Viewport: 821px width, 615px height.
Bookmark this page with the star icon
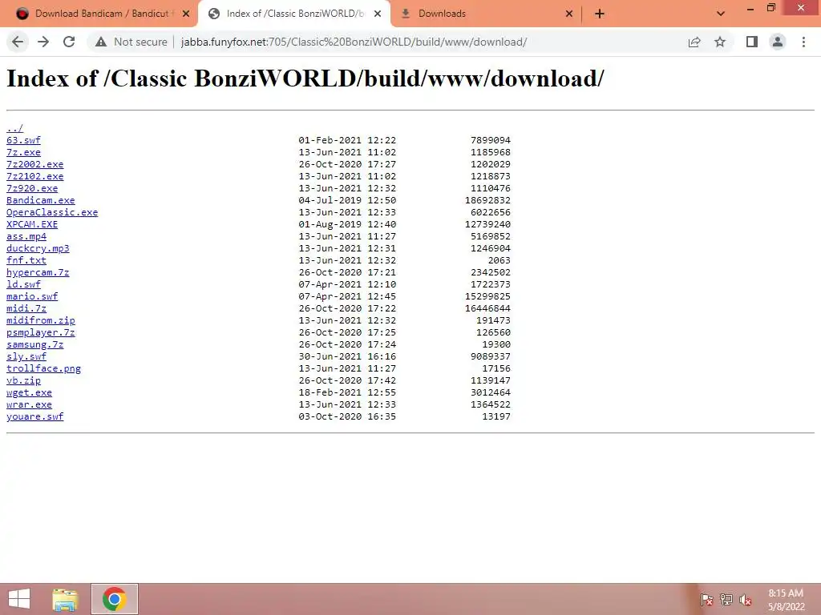pos(720,42)
